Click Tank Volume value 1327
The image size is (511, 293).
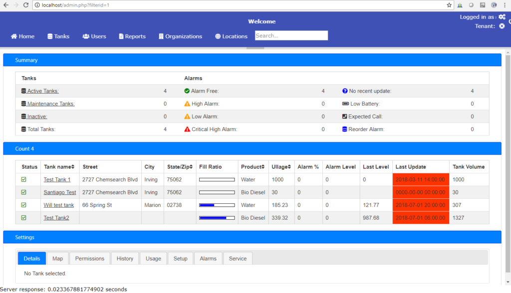[458, 217]
